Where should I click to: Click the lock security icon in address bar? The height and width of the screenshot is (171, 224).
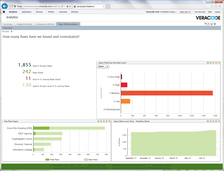67,6
